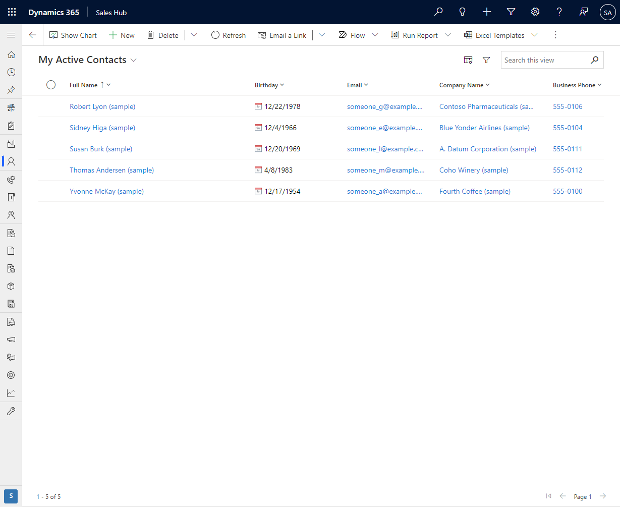
Task: Open Forecasts line chart icon in sidebar
Action: pyautogui.click(x=11, y=393)
